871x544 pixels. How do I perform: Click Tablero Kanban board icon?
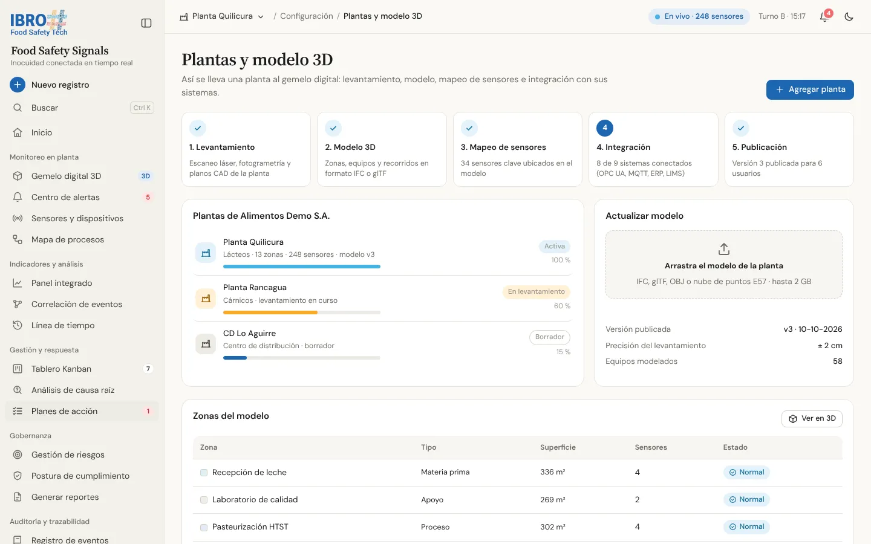18,369
